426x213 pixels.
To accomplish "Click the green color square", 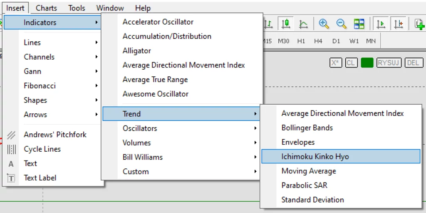I will pos(367,63).
